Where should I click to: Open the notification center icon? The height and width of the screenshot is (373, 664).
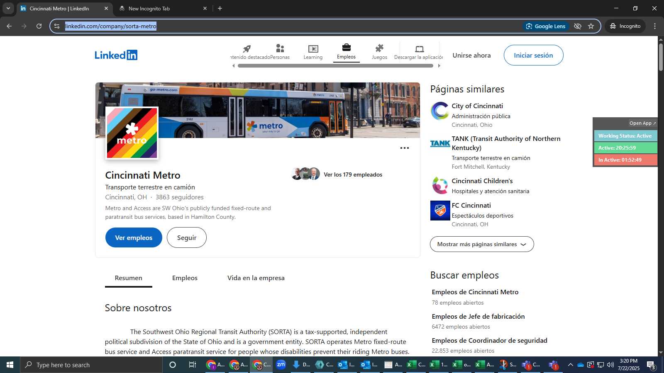coord(651,365)
